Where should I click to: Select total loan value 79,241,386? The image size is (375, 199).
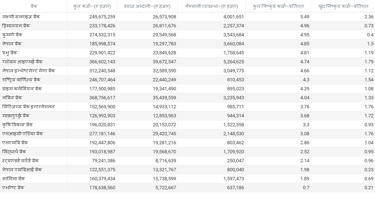tap(102, 161)
